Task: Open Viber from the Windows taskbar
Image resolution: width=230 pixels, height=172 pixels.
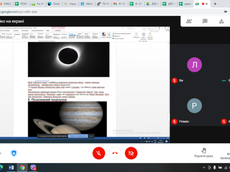Action: (x=34, y=167)
